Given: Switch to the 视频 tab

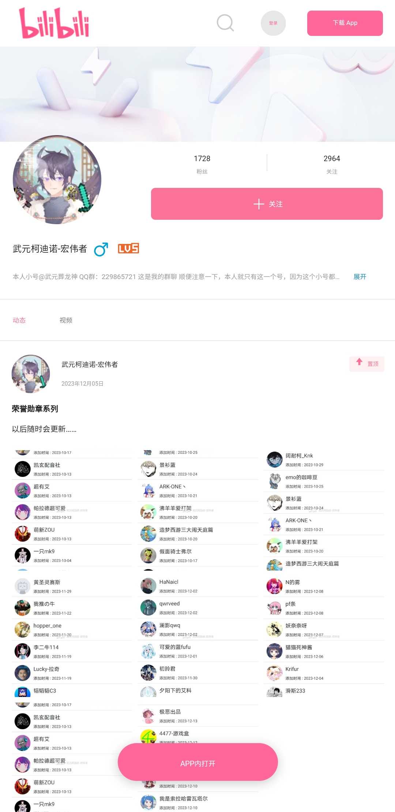Looking at the screenshot, I should (x=66, y=320).
